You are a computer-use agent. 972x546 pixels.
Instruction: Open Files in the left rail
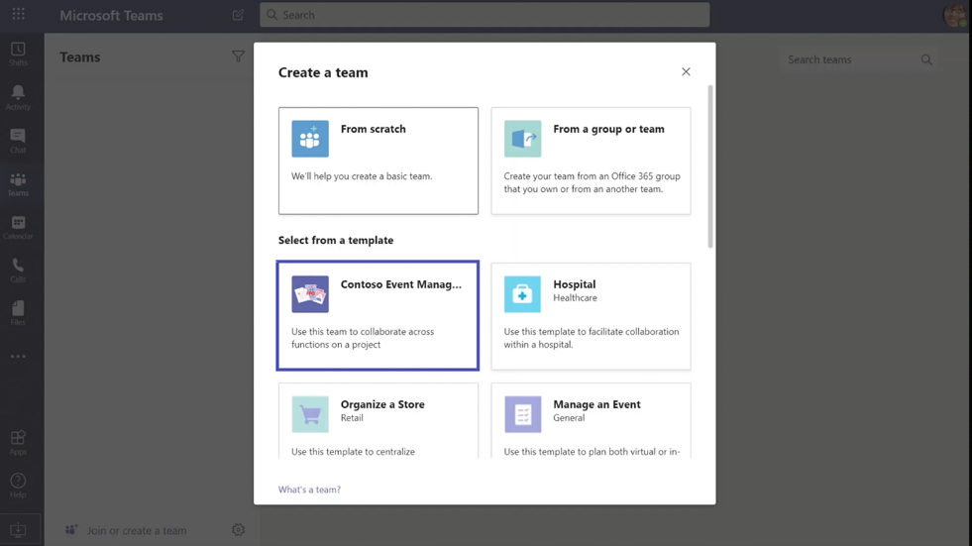pos(18,313)
